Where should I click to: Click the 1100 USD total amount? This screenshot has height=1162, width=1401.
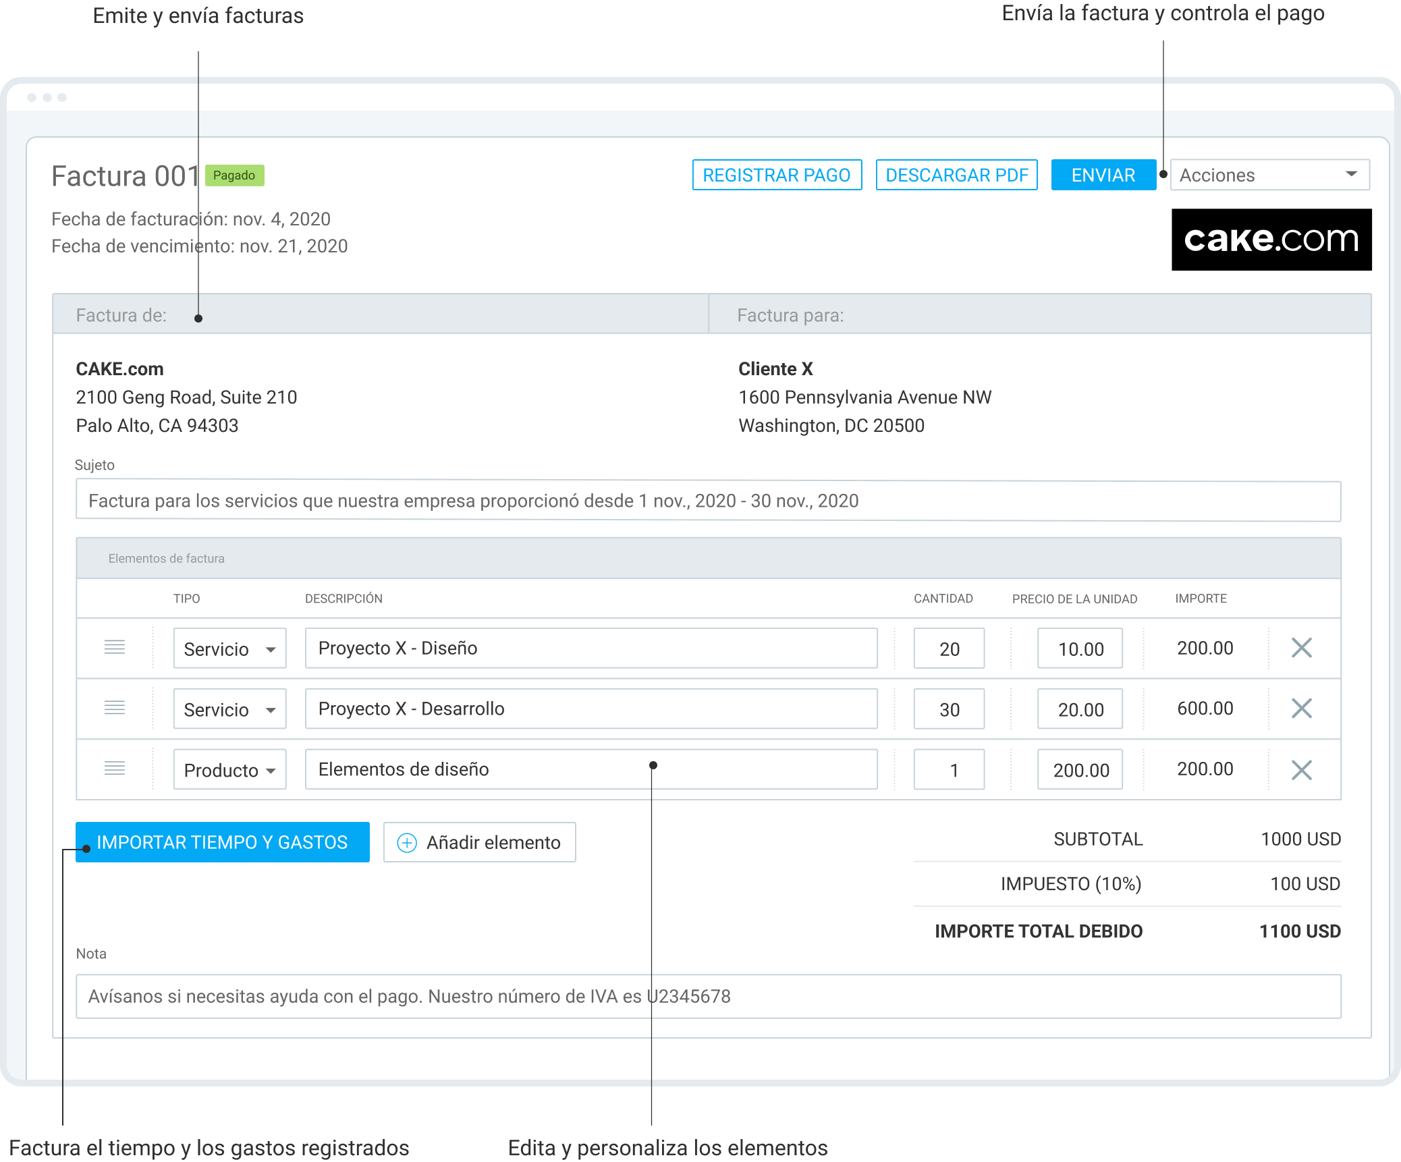(x=1300, y=931)
